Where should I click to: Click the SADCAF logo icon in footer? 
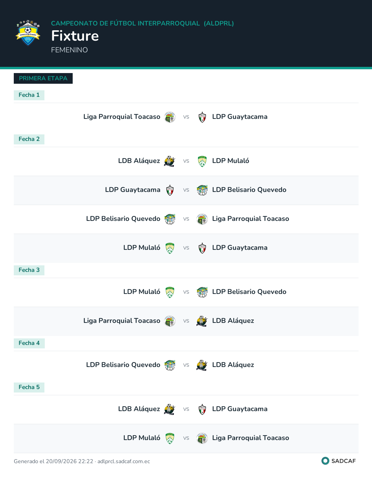tap(325, 461)
